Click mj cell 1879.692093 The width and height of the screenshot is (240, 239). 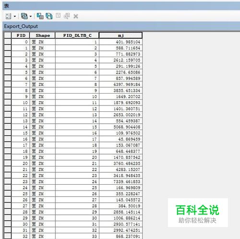[x=120, y=103]
